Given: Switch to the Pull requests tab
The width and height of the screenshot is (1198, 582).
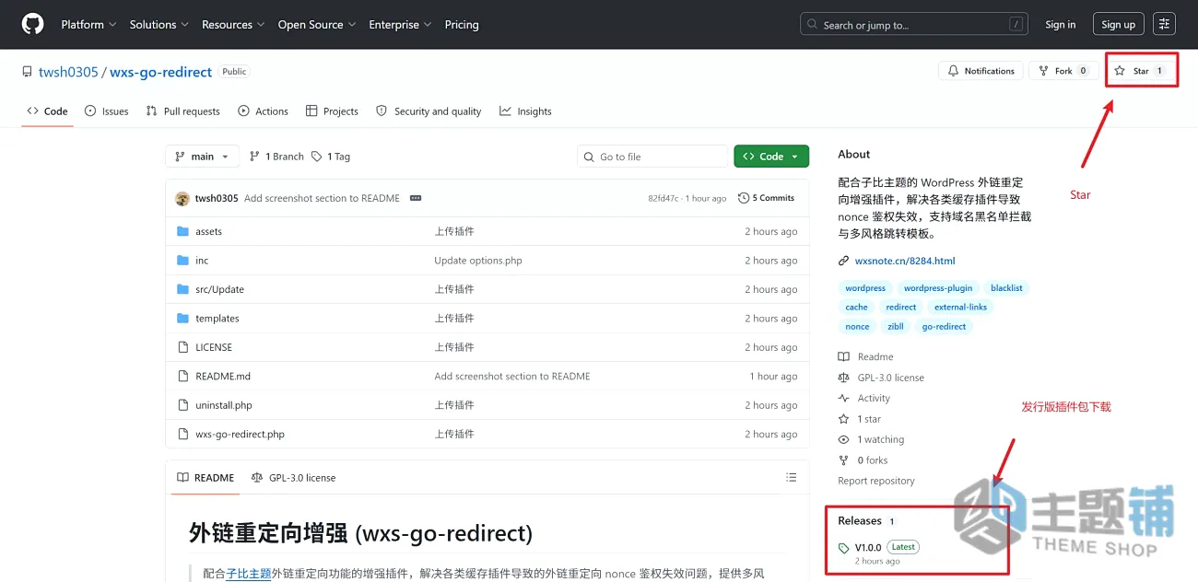Looking at the screenshot, I should pyautogui.click(x=182, y=111).
